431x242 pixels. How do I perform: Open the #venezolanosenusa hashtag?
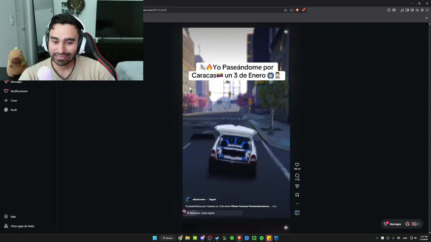click(259, 206)
